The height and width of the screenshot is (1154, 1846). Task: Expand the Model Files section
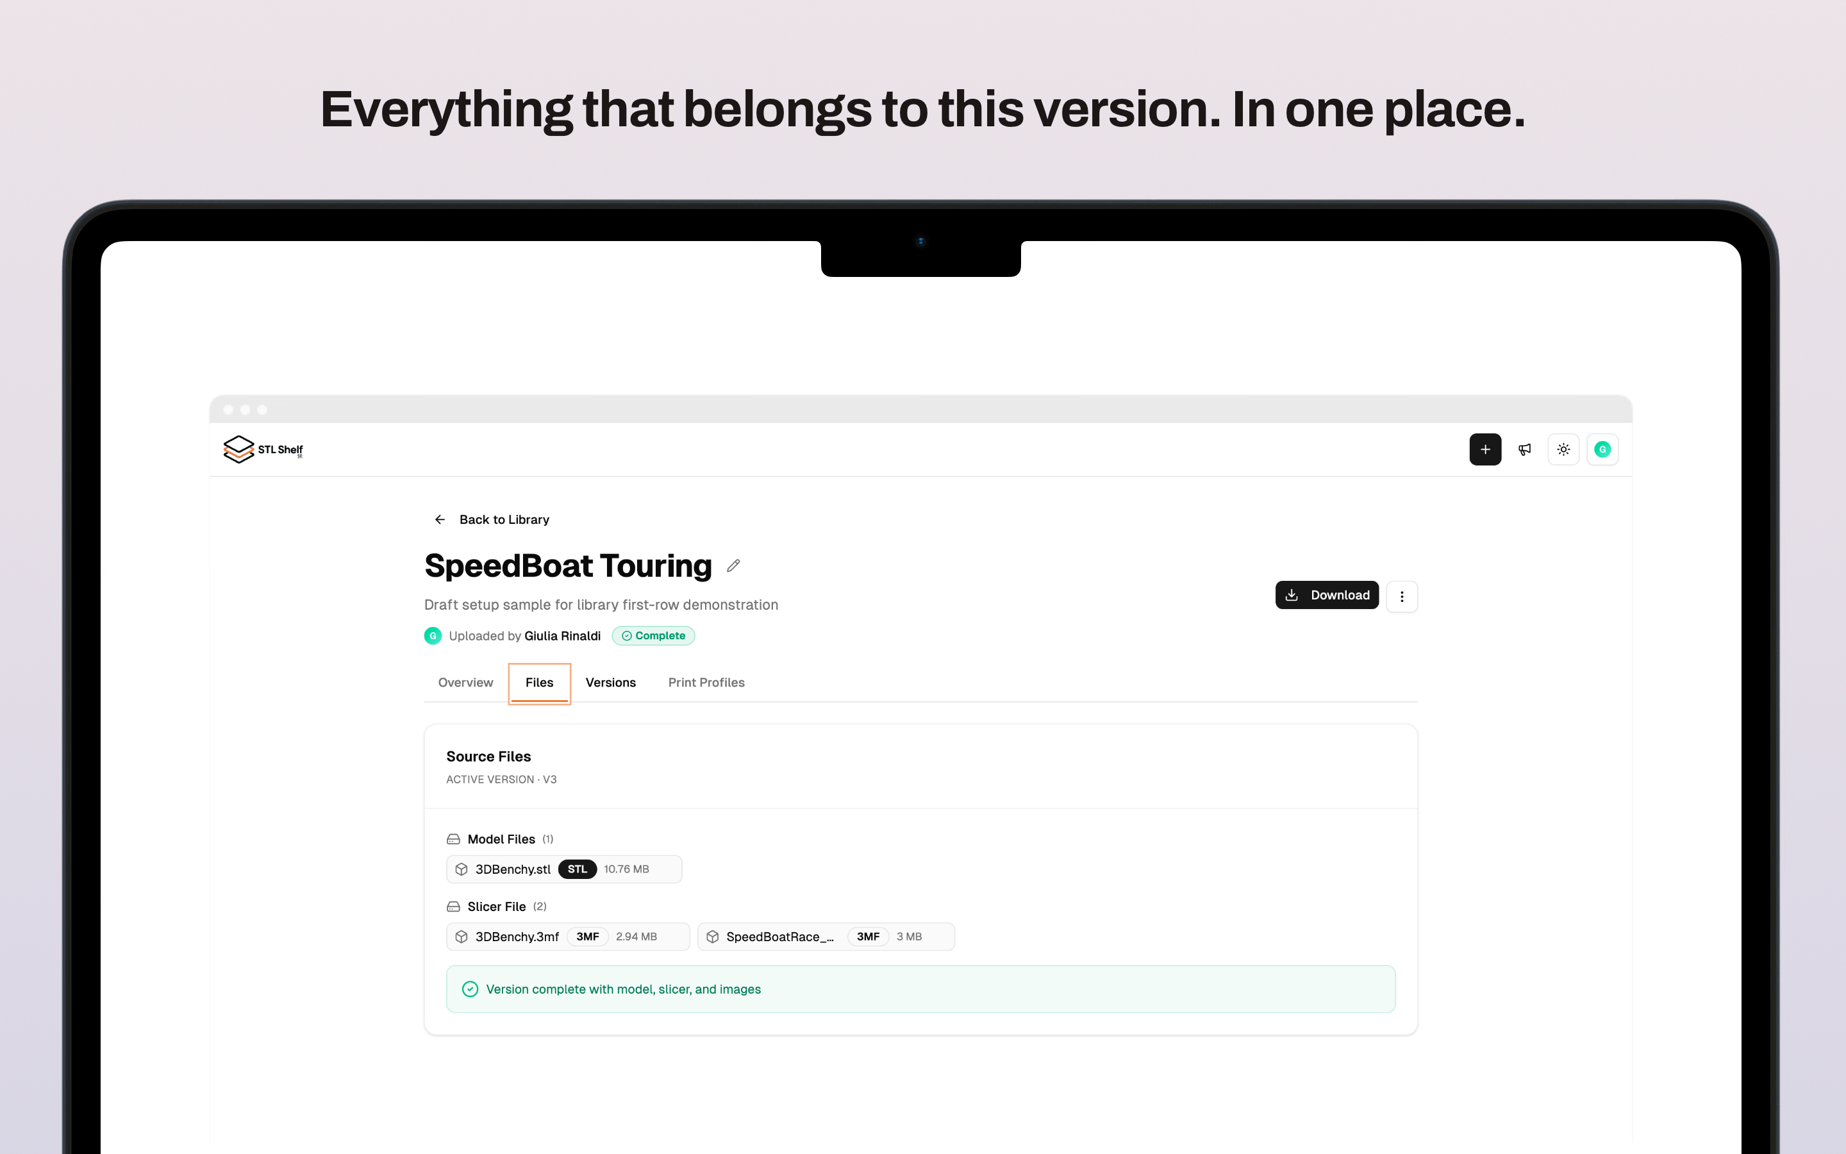[501, 839]
